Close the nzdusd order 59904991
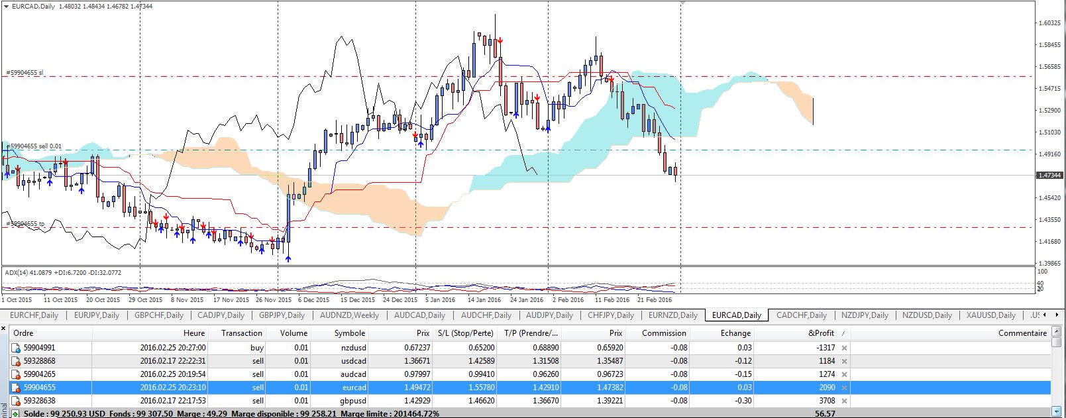Image resolution: width=1066 pixels, height=418 pixels. click(x=844, y=348)
